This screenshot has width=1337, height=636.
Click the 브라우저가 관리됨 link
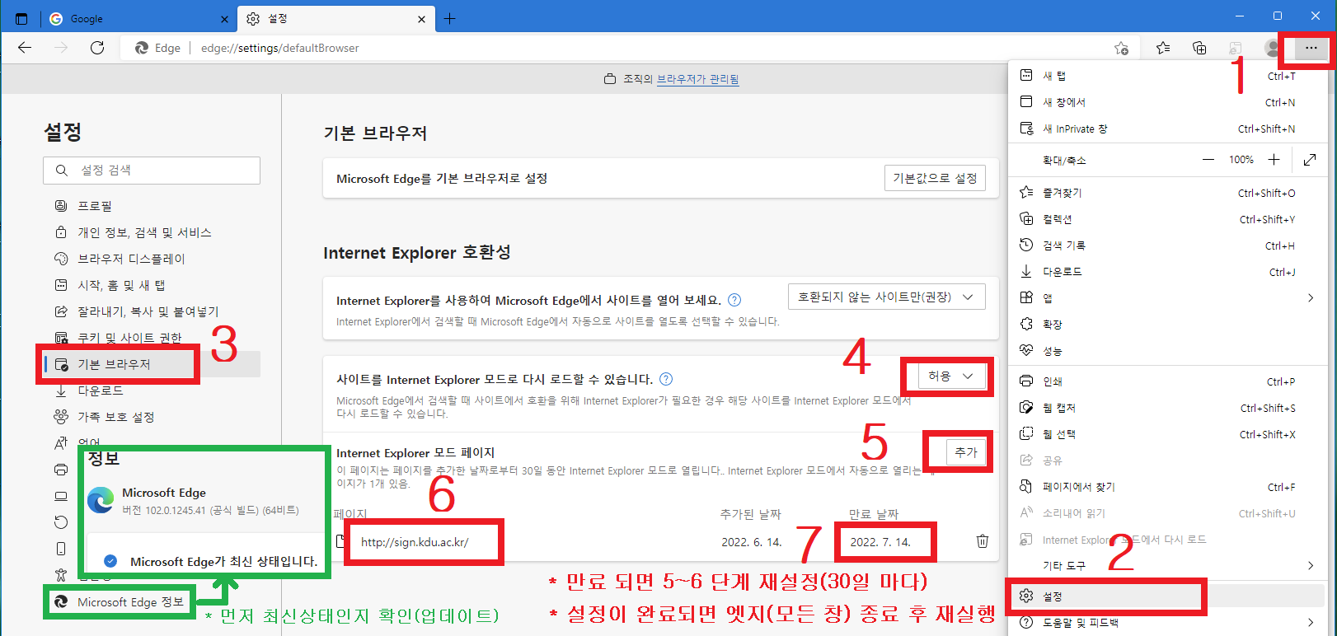697,79
